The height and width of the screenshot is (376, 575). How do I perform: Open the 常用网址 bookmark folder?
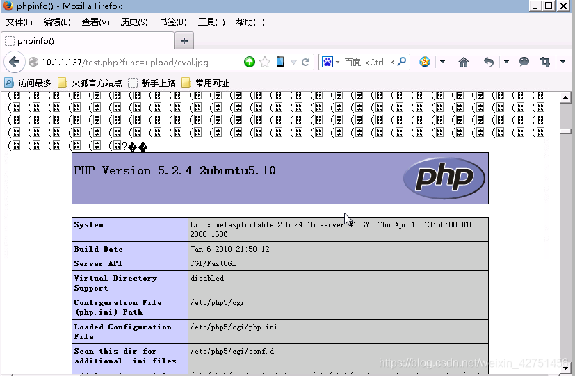(x=205, y=83)
